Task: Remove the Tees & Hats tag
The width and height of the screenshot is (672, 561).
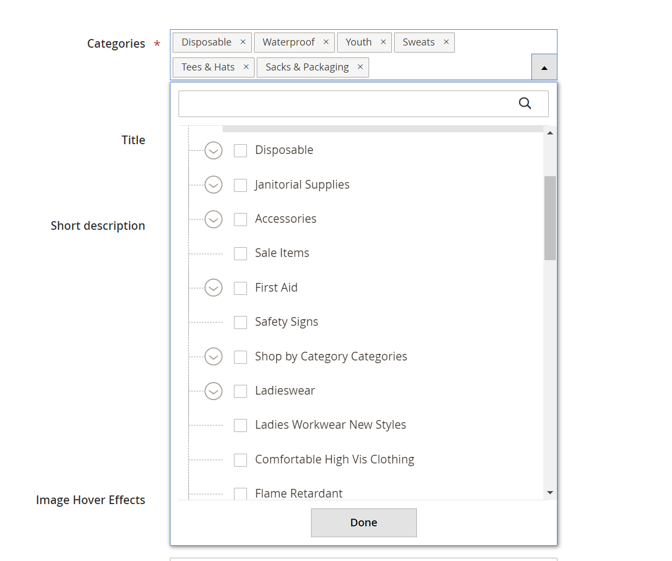Action: 246,67
